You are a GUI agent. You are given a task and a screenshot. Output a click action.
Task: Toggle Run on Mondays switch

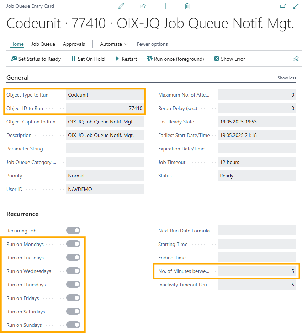(73, 244)
